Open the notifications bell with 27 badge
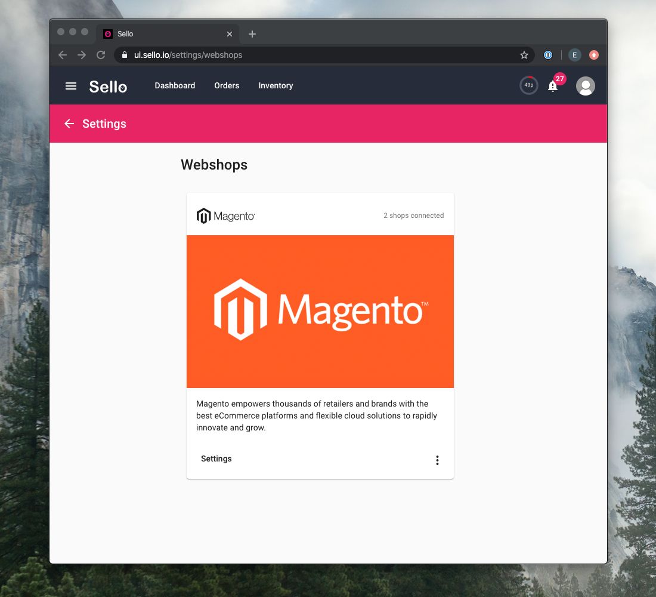The height and width of the screenshot is (597, 656). point(553,86)
